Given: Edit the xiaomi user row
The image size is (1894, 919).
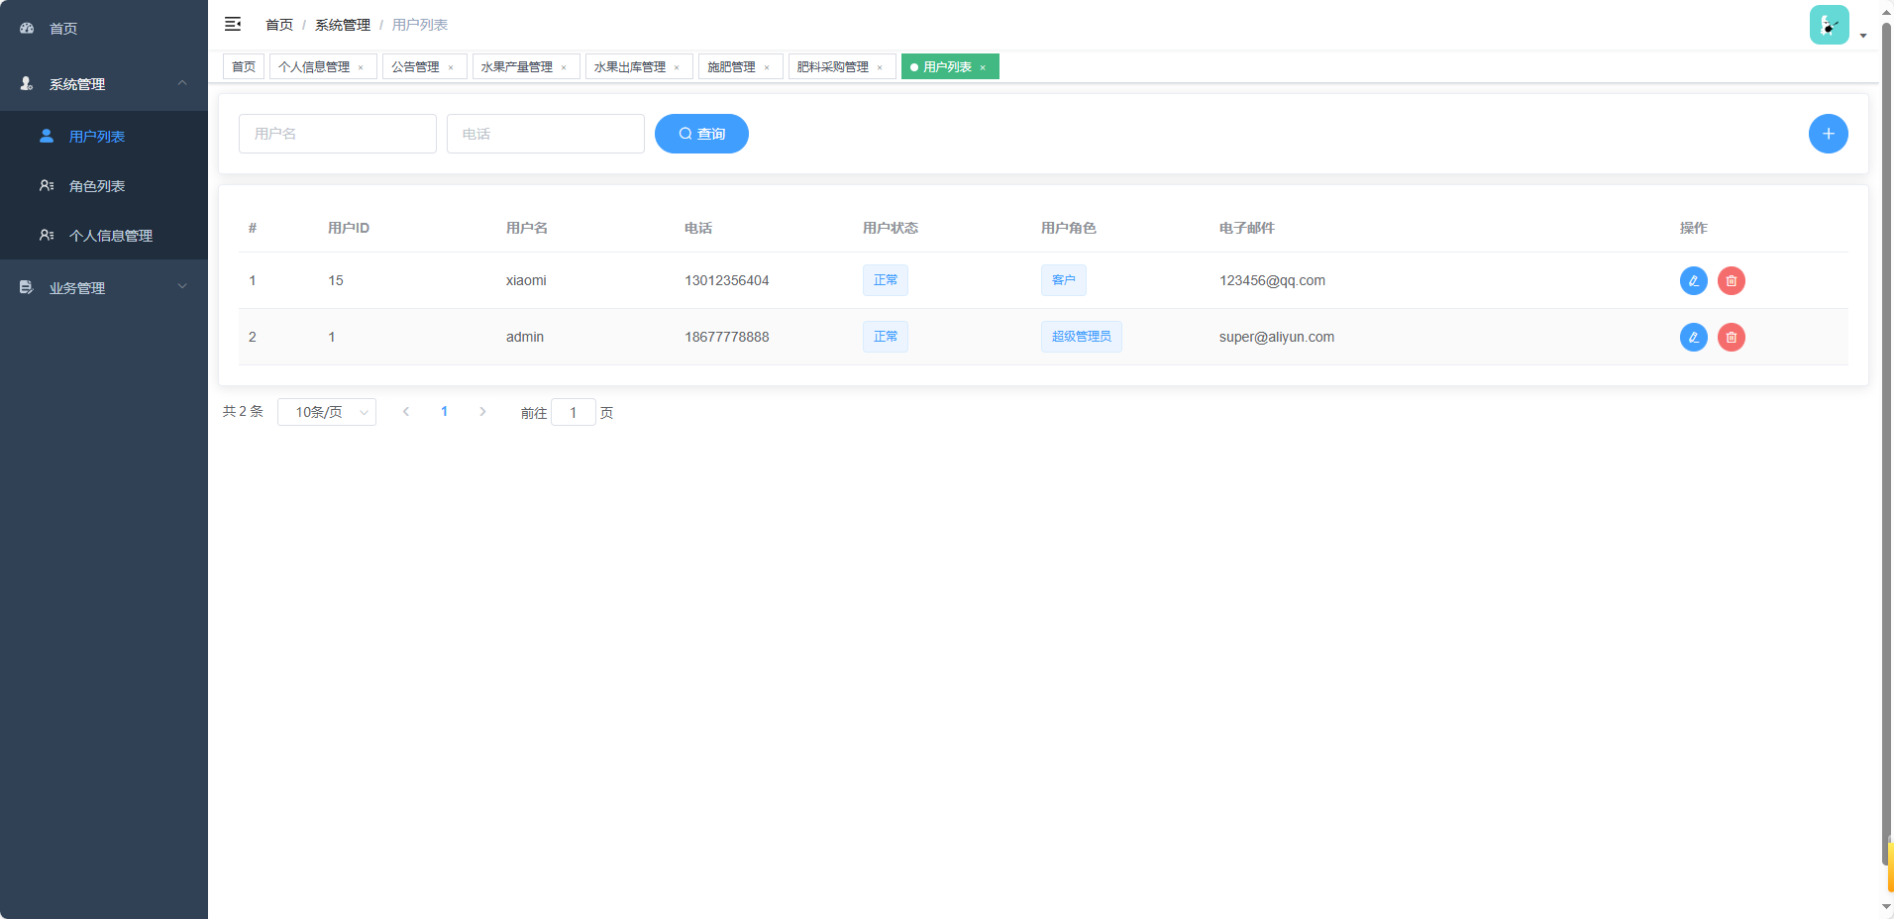Looking at the screenshot, I should [x=1693, y=281].
